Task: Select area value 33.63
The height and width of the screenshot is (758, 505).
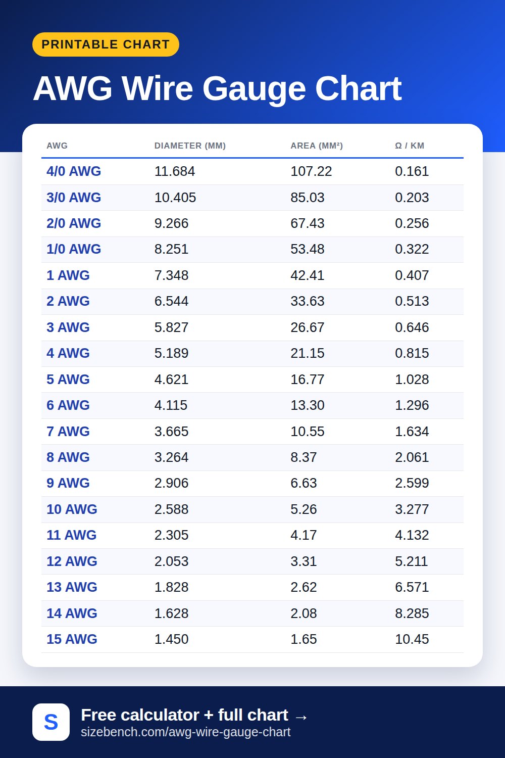Action: click(308, 301)
